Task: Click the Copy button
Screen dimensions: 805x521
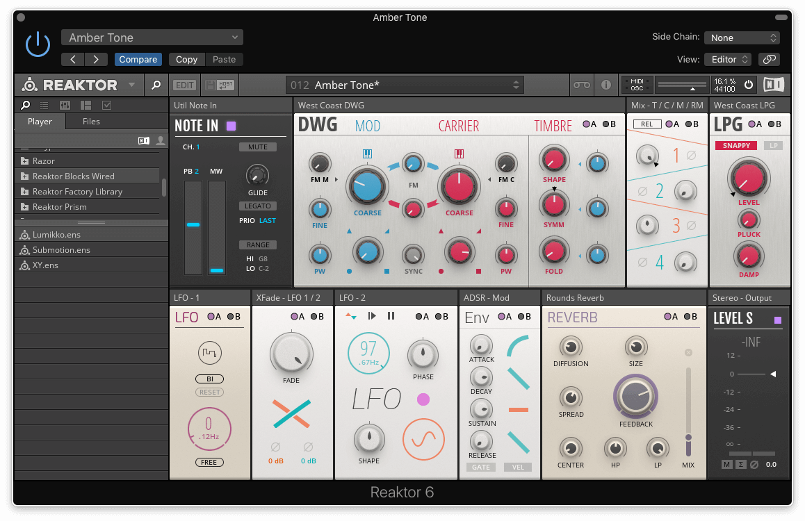Action: point(186,60)
